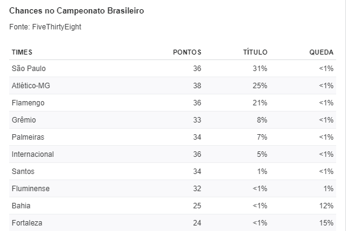Click the Fonte: FiveThirtyEight source text
The image size is (346, 231).
tap(45, 27)
